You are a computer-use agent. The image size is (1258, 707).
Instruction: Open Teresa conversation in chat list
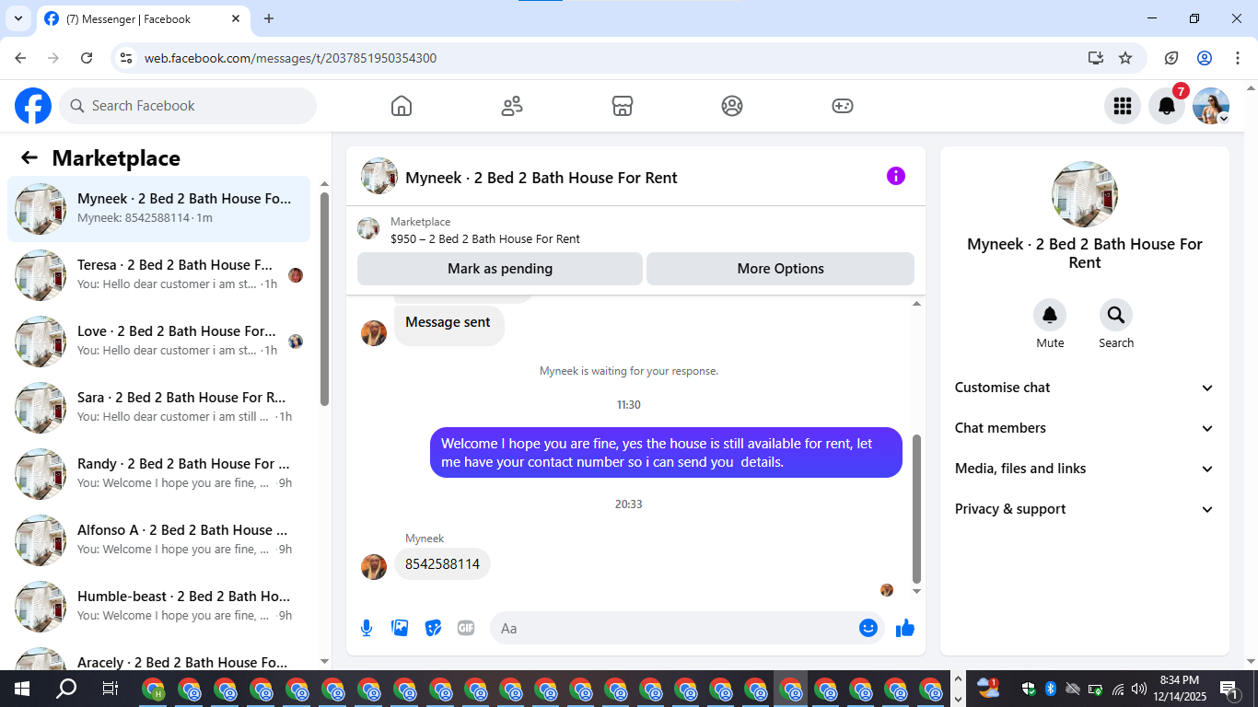click(x=159, y=275)
